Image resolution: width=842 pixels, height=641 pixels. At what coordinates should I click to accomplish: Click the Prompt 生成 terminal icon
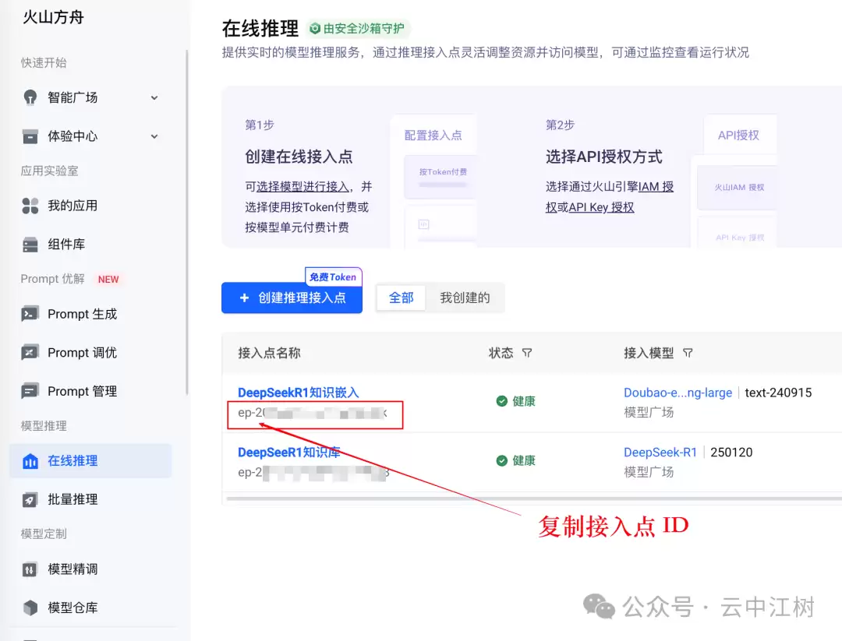tap(30, 314)
